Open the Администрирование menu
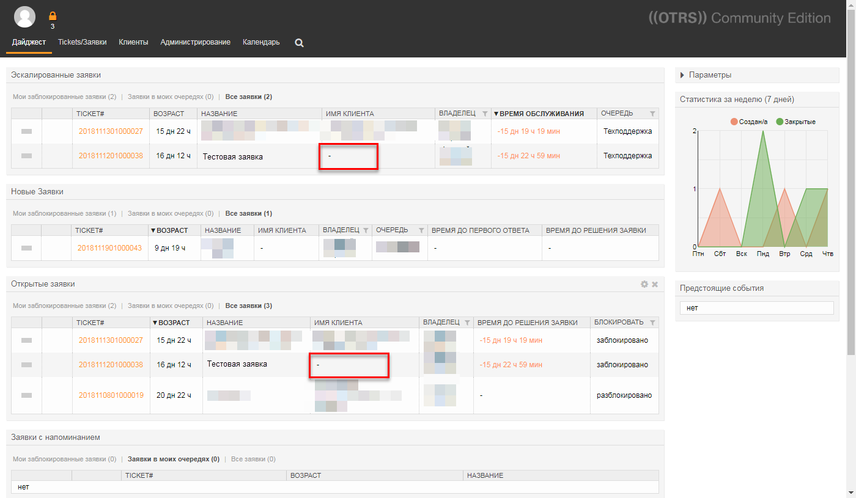The width and height of the screenshot is (856, 498). coord(196,42)
